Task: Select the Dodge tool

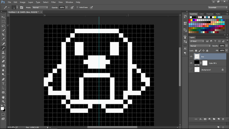Action: (x=3, y=75)
